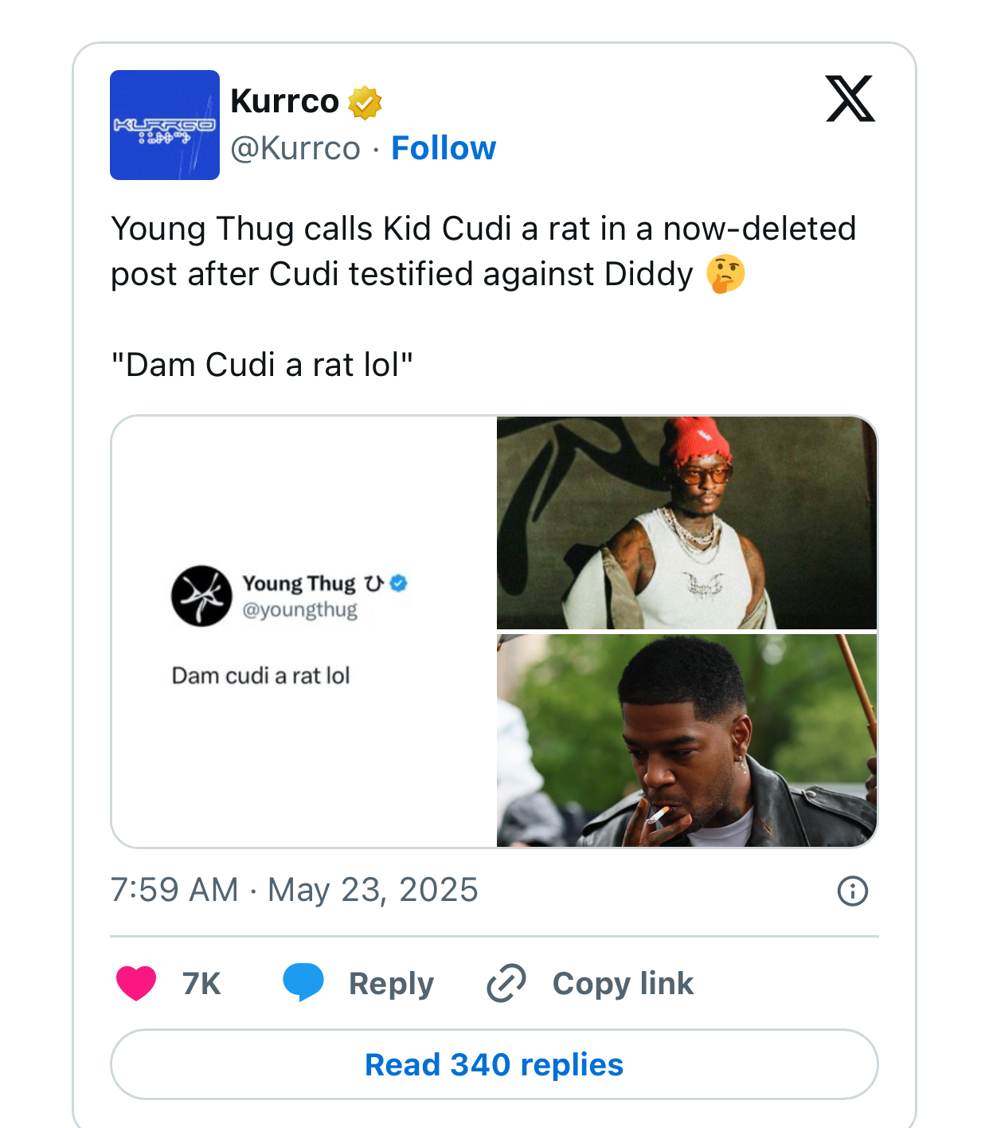The height and width of the screenshot is (1128, 989).
Task: Click the Reply text label
Action: click(x=391, y=984)
